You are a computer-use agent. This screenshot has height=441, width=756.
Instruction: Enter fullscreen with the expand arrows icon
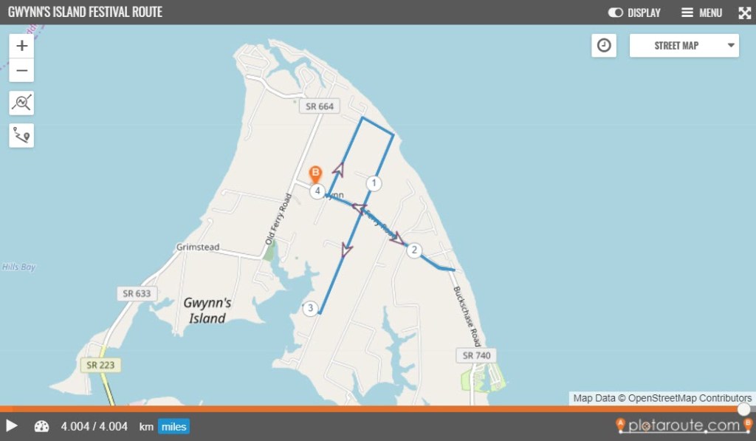coord(744,13)
